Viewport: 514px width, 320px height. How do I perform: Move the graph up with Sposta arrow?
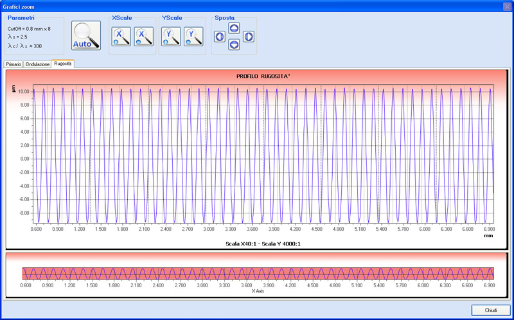point(234,28)
